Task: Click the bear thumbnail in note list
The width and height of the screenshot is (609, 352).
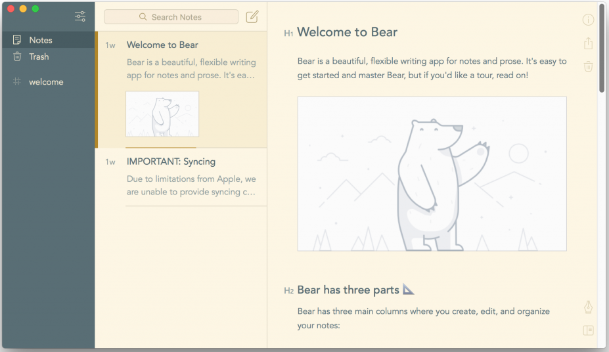Action: click(x=162, y=114)
